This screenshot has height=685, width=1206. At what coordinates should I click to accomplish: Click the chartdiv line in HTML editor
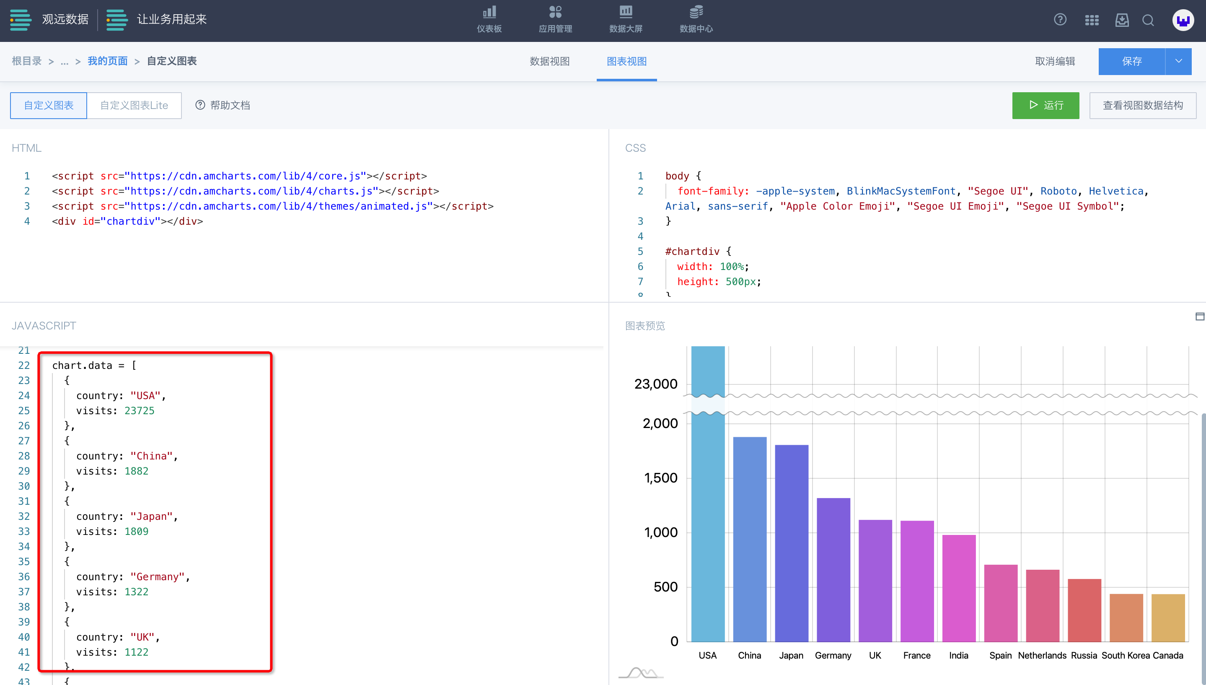tap(127, 221)
